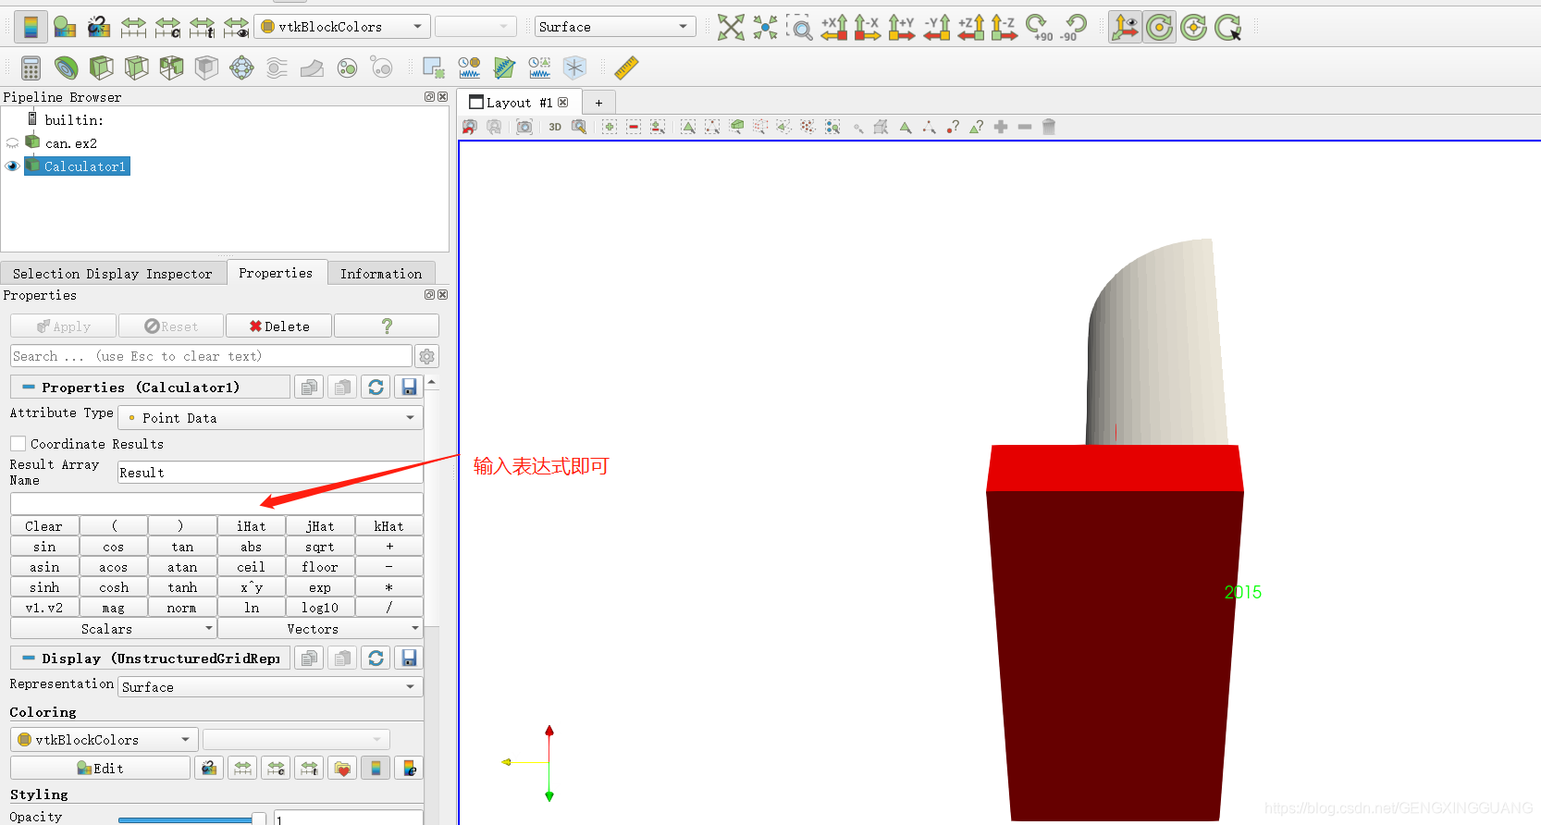Rotate view 90 degrees clockwise
This screenshot has height=825, width=1541.
coord(1040,27)
